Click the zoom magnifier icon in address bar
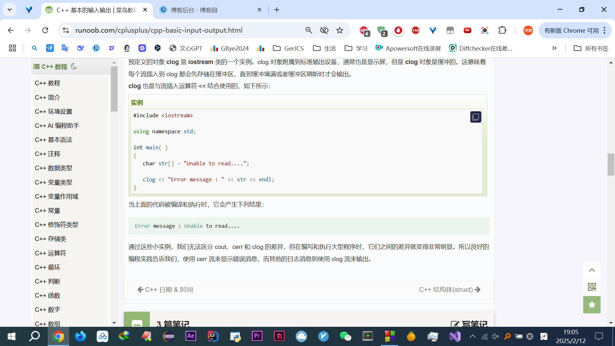The image size is (615, 346). coord(309,30)
